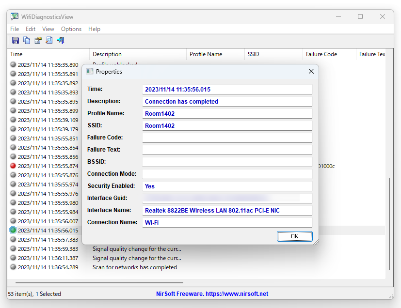Click the horizontal scrollbar of the list

coord(99,283)
